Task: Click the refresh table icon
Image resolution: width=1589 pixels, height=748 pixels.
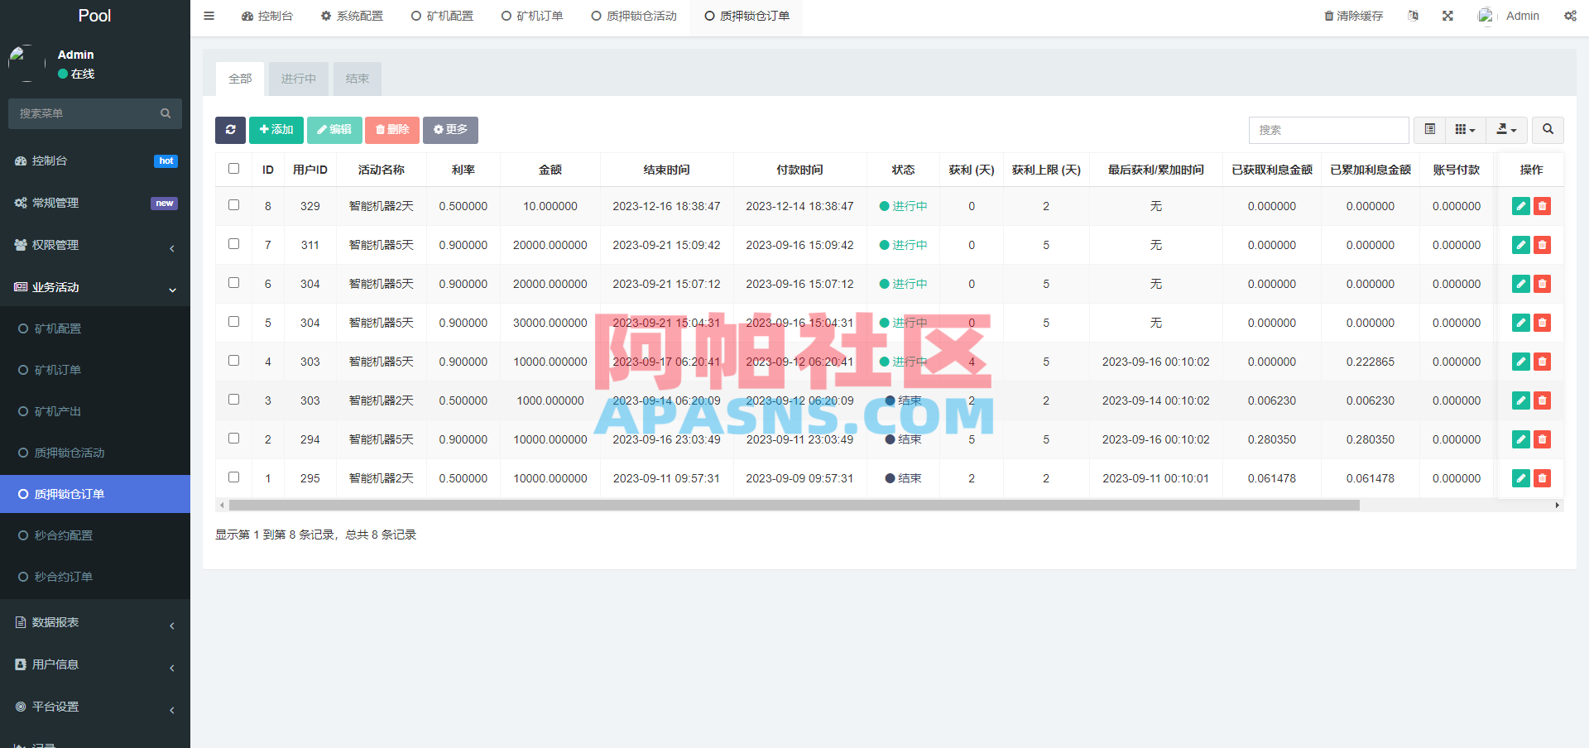Action: [x=230, y=130]
